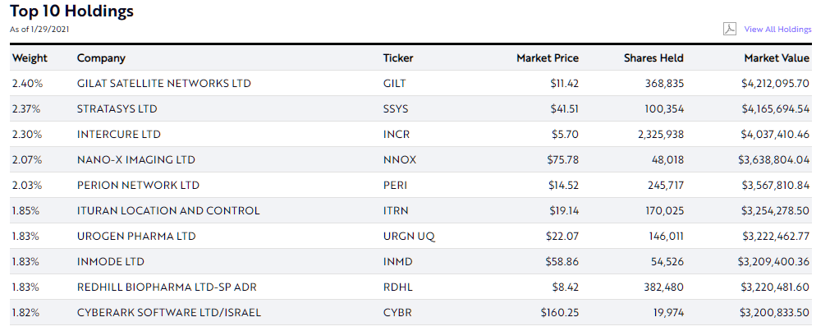Click the Weight column header
The image size is (830, 331).
click(30, 58)
